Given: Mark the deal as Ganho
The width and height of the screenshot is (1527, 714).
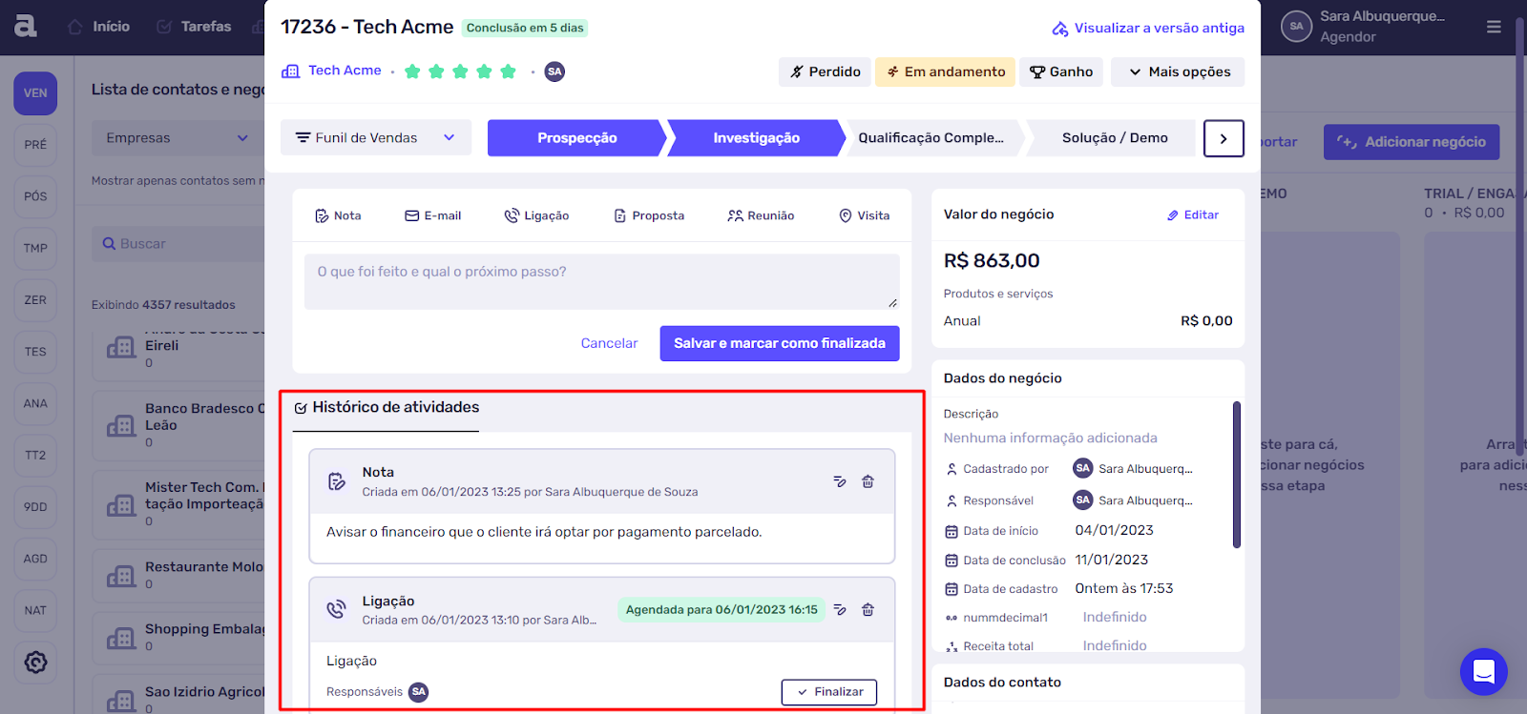Looking at the screenshot, I should tap(1061, 71).
